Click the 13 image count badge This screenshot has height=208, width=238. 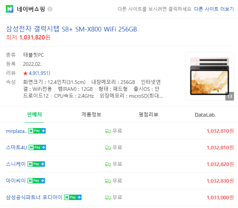(230, 96)
